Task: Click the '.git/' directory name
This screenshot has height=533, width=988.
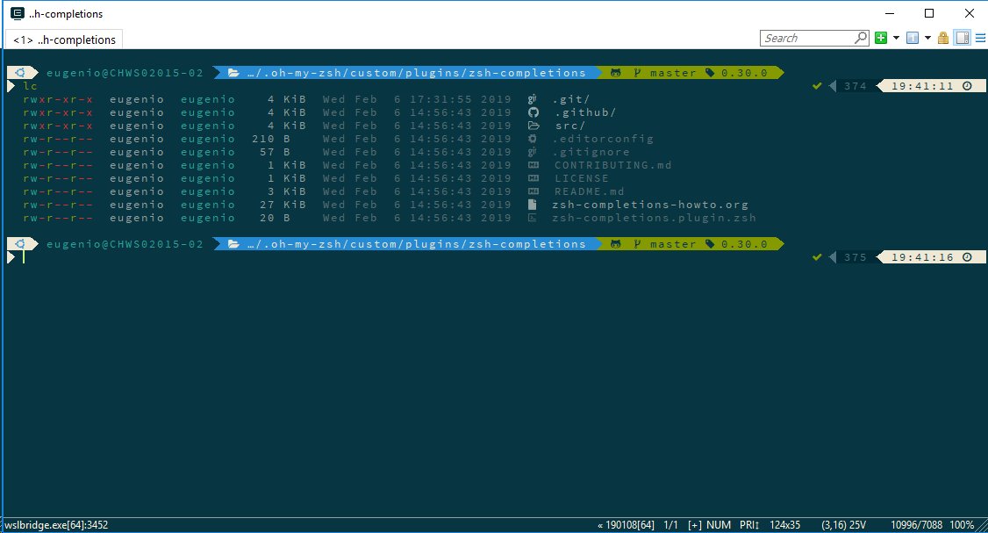Action: pos(571,99)
